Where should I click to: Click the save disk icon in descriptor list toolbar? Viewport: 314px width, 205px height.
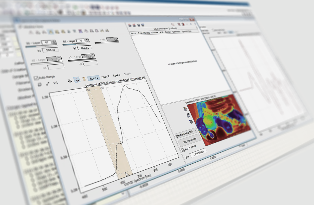[x=139, y=25]
